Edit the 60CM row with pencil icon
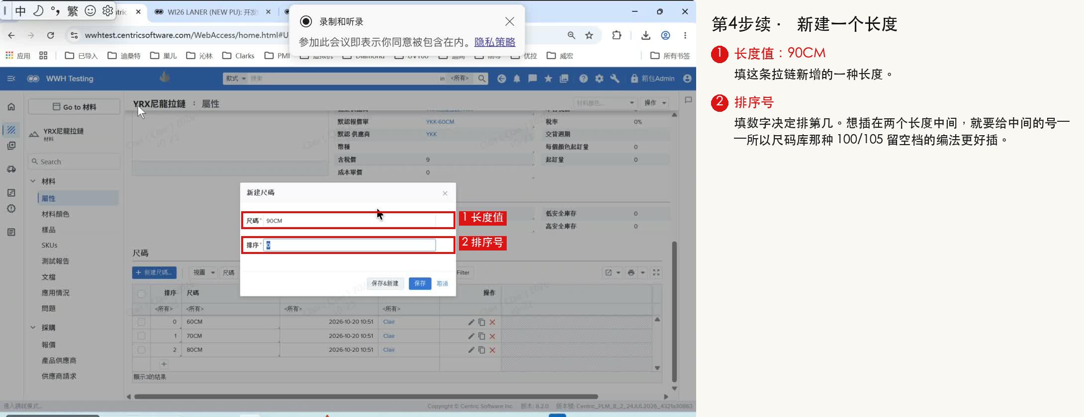Screen dimensions: 1084x417 point(471,322)
